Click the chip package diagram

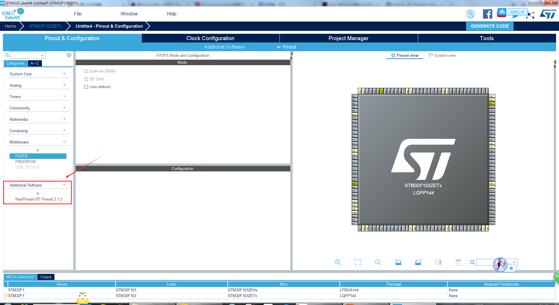tap(423, 159)
